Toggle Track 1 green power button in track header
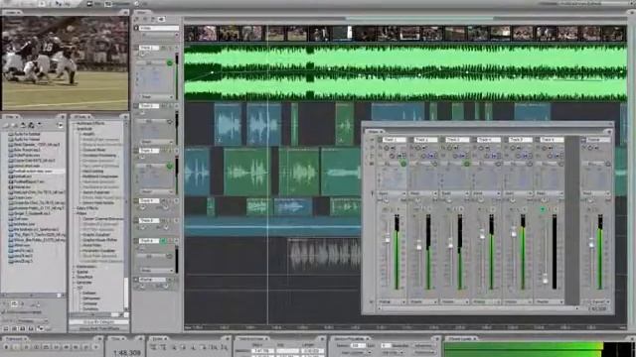 (170, 63)
